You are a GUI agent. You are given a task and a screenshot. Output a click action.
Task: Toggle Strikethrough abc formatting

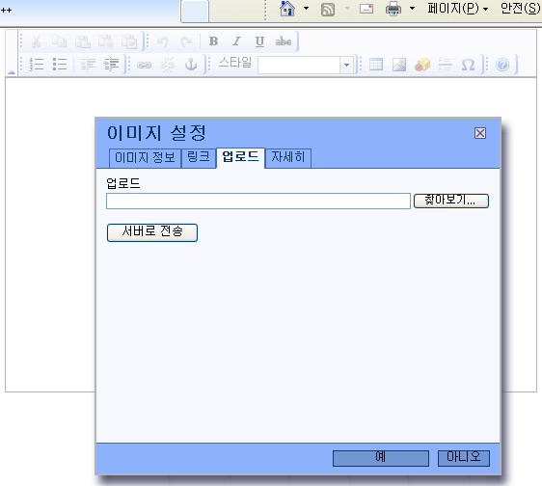click(x=284, y=41)
